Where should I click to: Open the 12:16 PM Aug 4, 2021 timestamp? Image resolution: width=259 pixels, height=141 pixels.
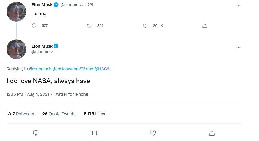coord(28,94)
